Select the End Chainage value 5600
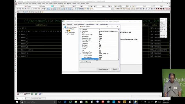The image size is (185, 104). [x=100, y=57]
